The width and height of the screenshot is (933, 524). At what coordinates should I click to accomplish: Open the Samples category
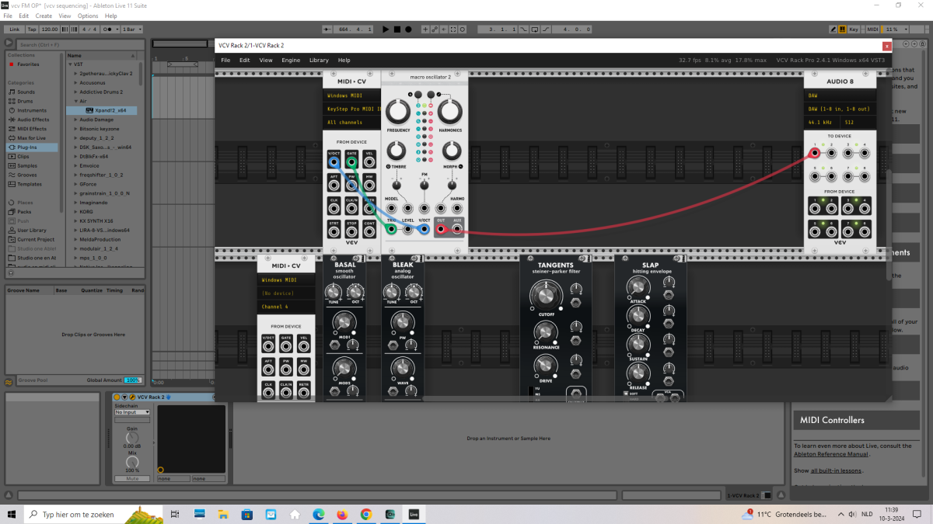click(27, 165)
